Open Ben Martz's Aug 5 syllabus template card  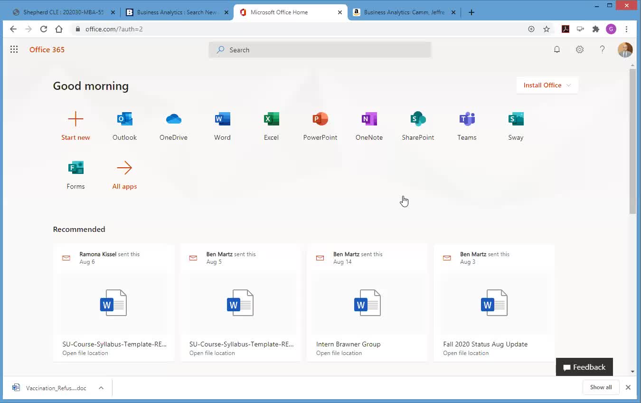241,303
